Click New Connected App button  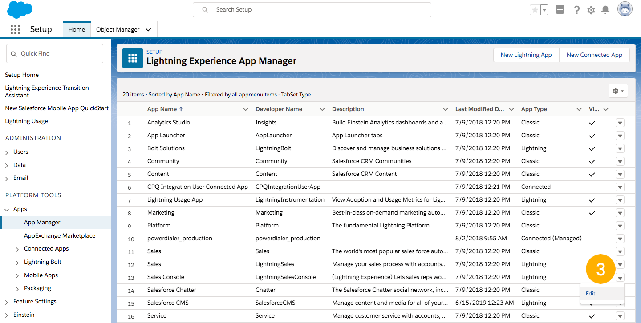(x=594, y=55)
